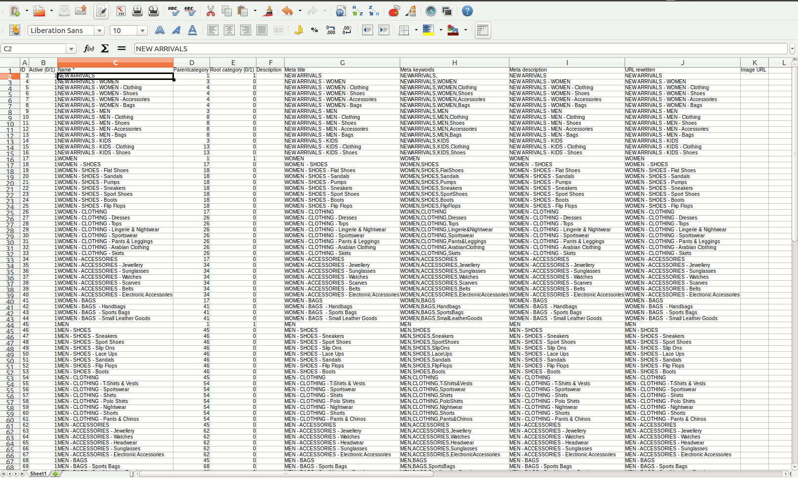Send document as e-mail icon

pos(81,11)
